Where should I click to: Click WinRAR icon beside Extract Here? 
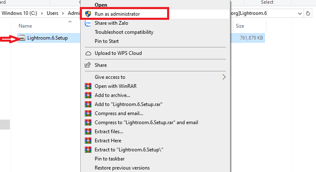88,141
